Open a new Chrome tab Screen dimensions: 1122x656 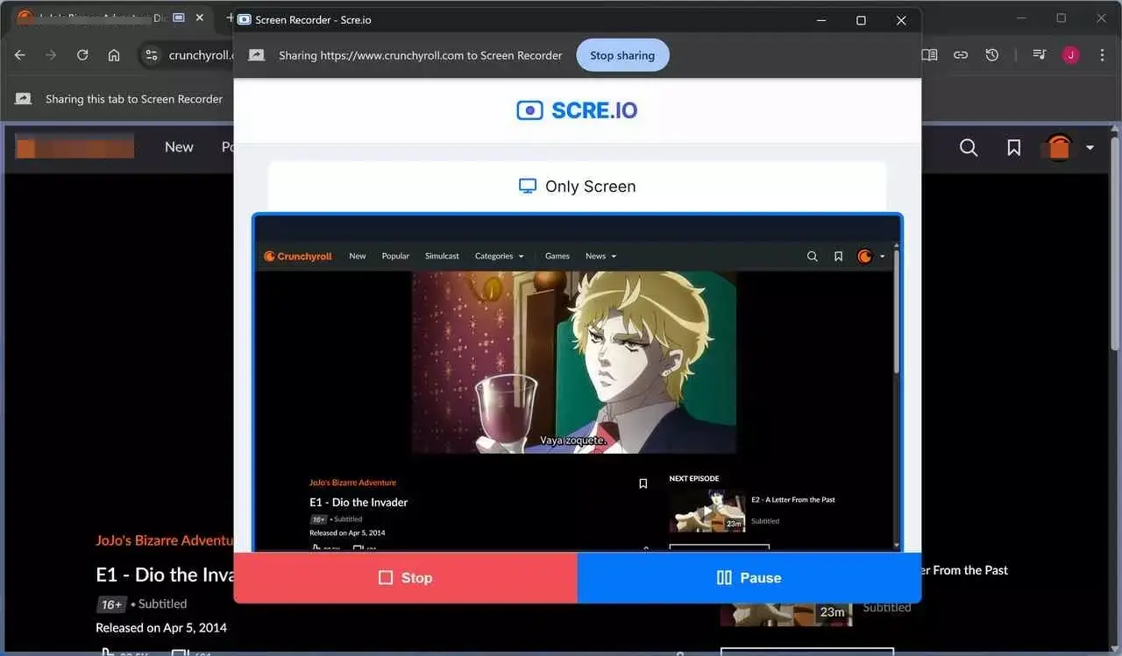230,18
